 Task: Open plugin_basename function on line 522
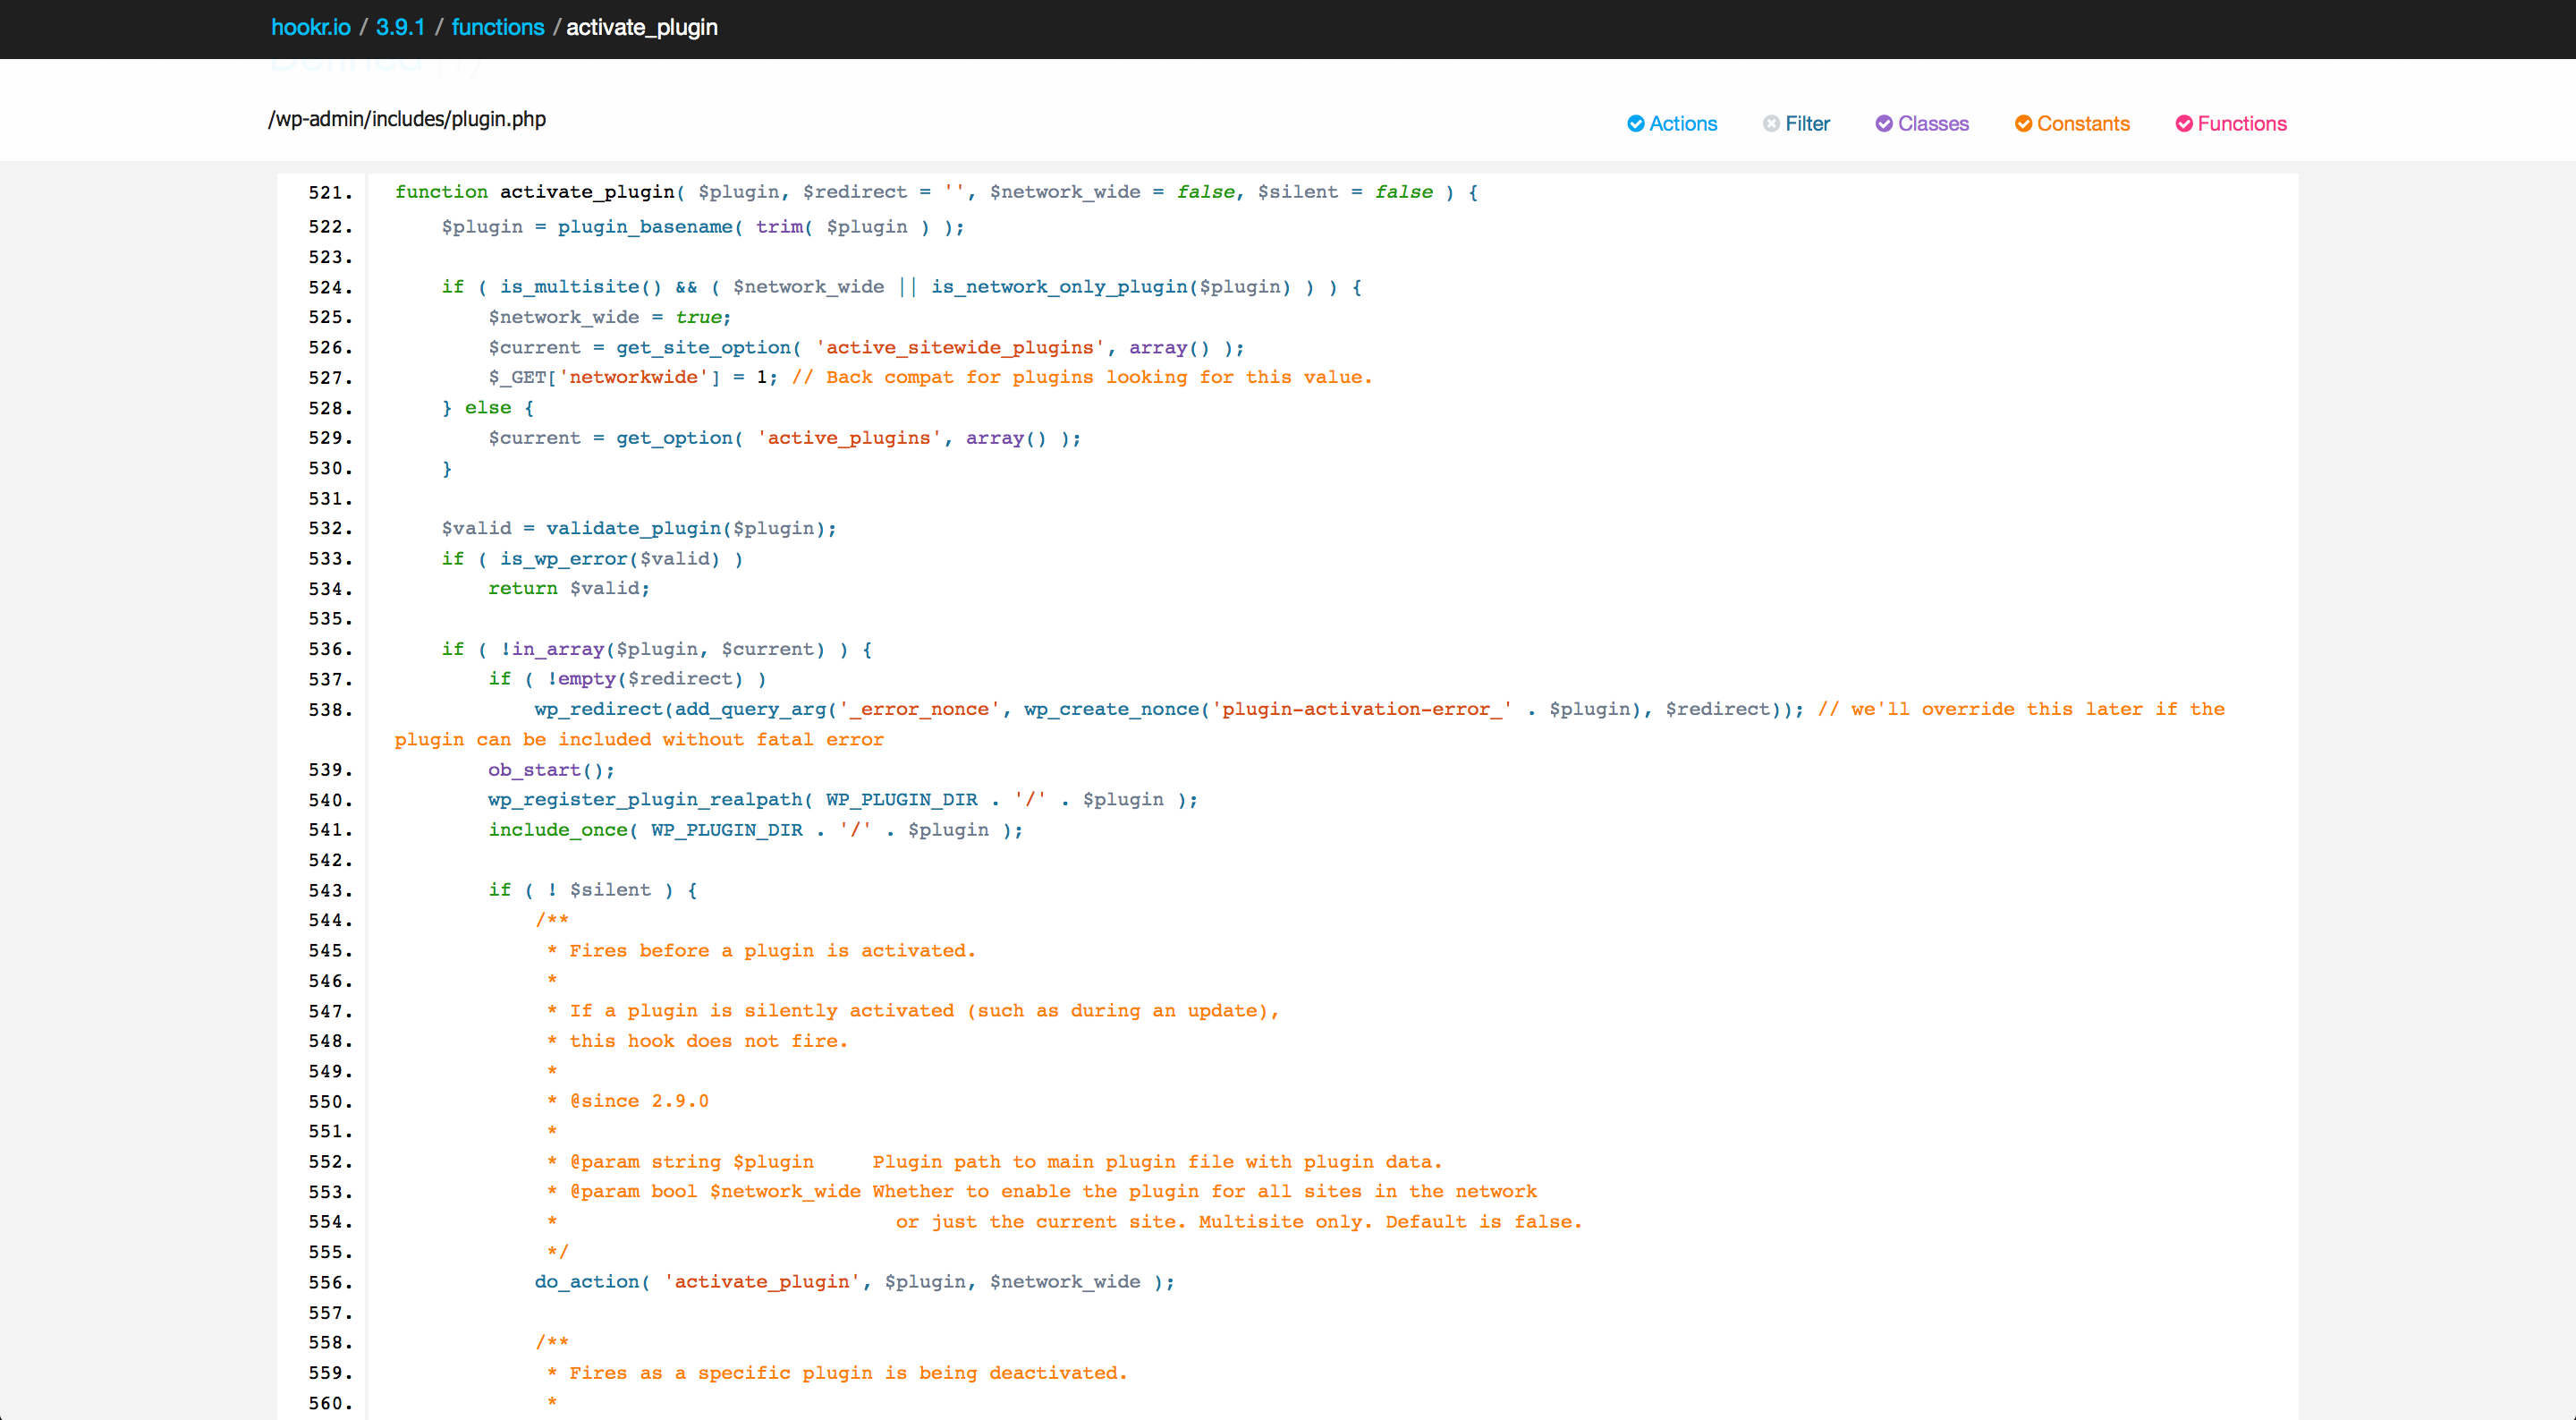point(644,227)
